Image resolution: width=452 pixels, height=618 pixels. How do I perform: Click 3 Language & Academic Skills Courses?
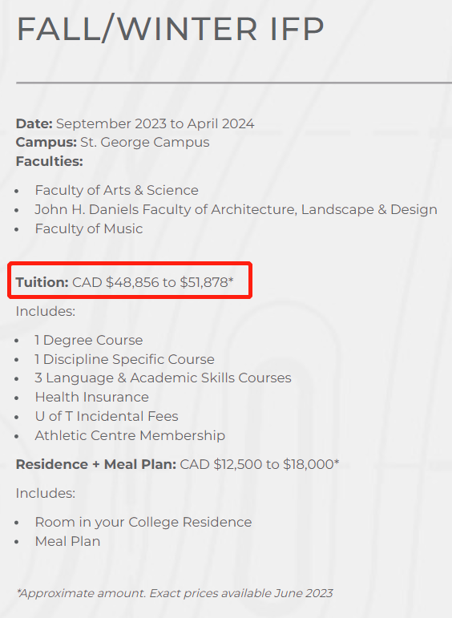(163, 378)
